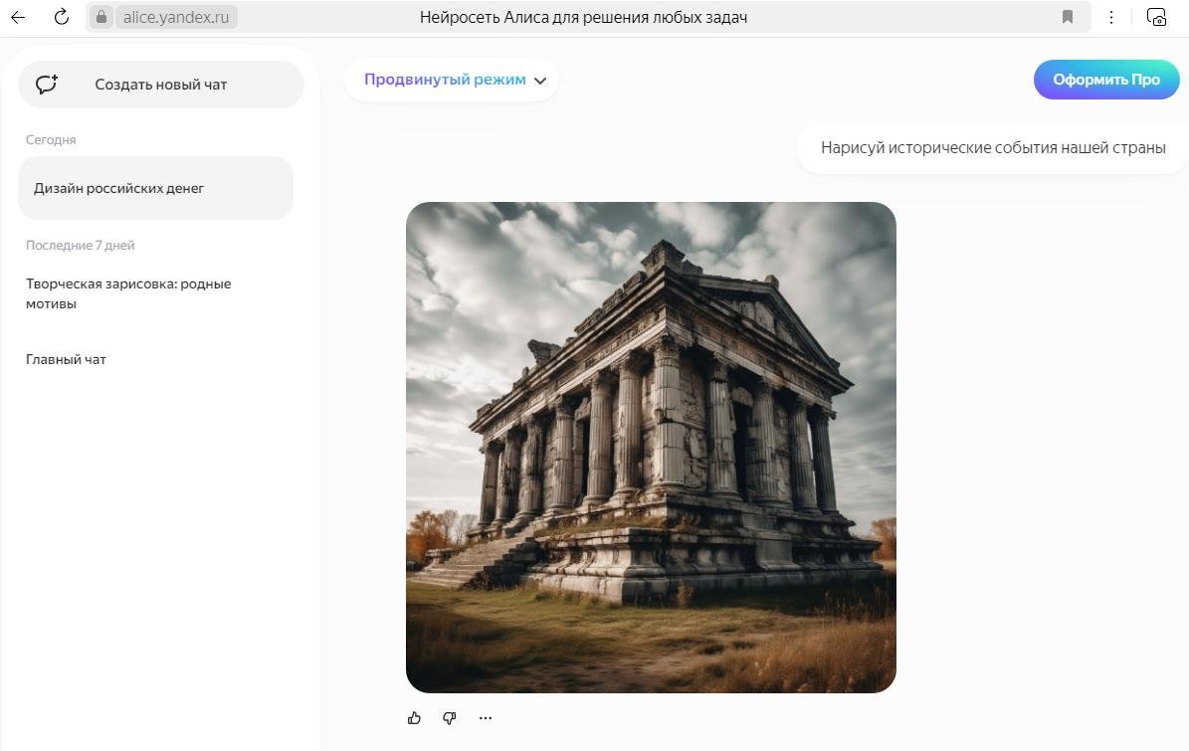
Task: Click the alice.yandex.ru address field
Action: pyautogui.click(x=176, y=17)
